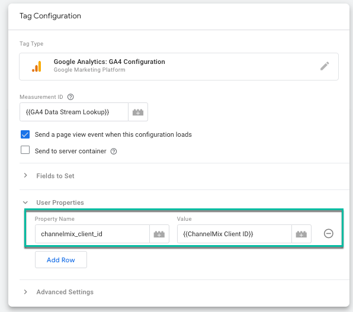353x312 pixels.
Task: Enable Send to server container checkbox
Action: (x=25, y=150)
